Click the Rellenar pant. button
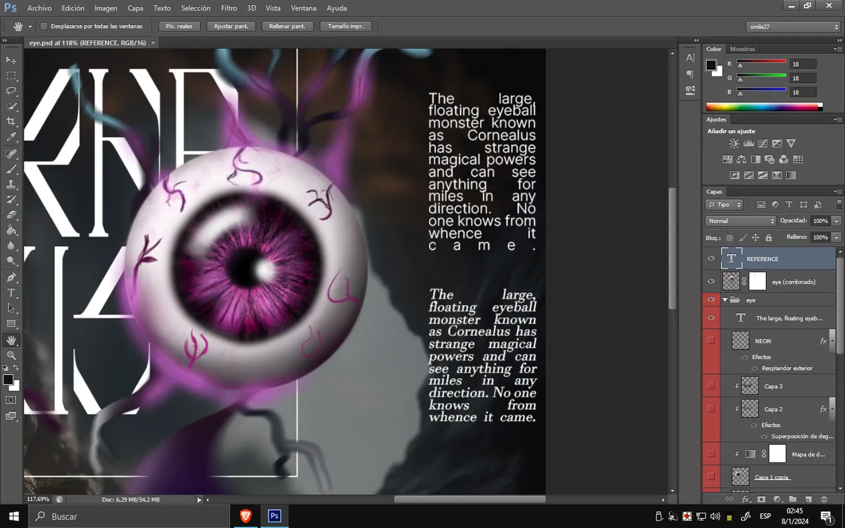The height and width of the screenshot is (528, 845). (287, 26)
